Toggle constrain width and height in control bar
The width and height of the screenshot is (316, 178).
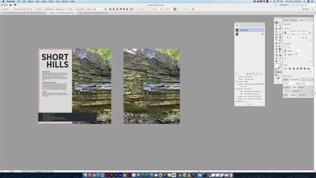pos(175,9)
